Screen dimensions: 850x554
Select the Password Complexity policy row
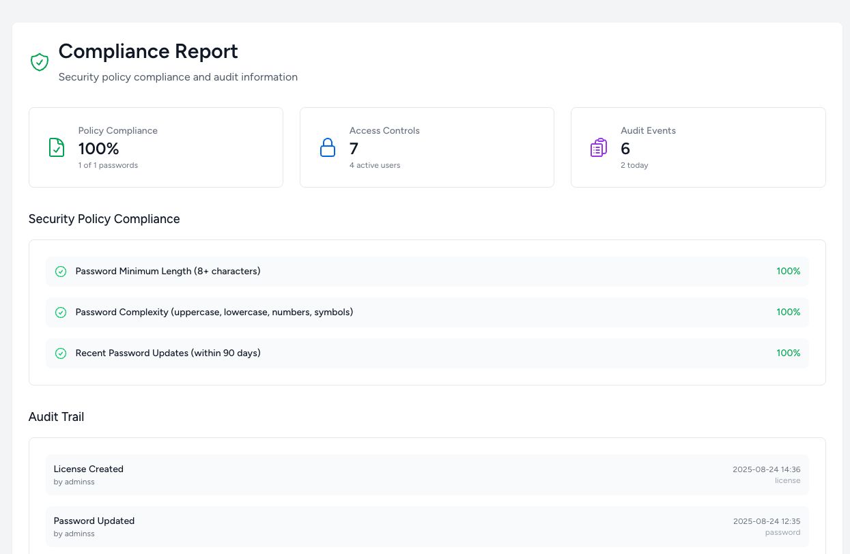[427, 312]
